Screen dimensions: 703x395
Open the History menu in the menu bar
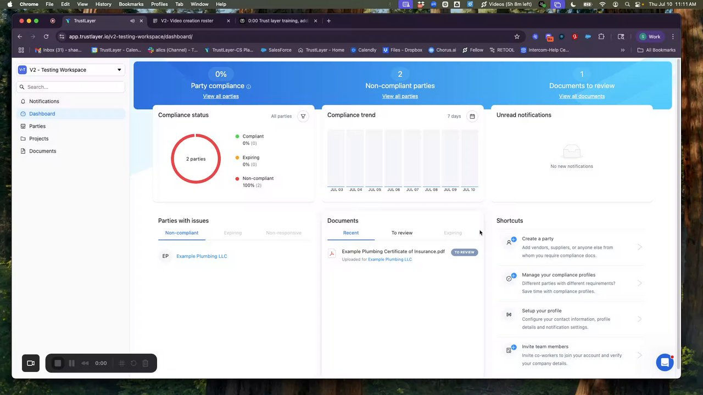[103, 4]
